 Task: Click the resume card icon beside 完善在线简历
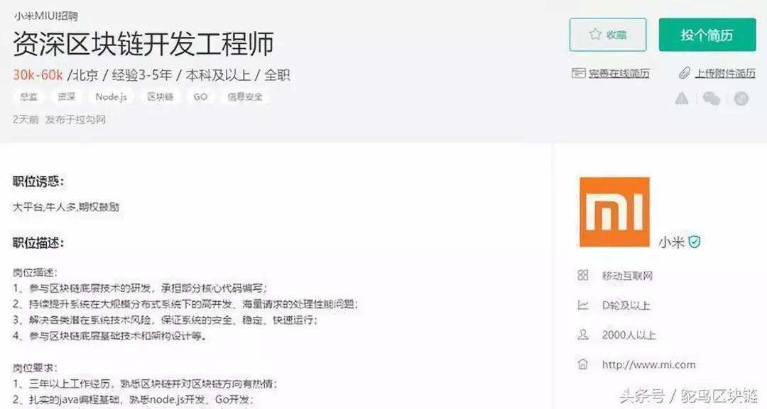pyautogui.click(x=578, y=73)
